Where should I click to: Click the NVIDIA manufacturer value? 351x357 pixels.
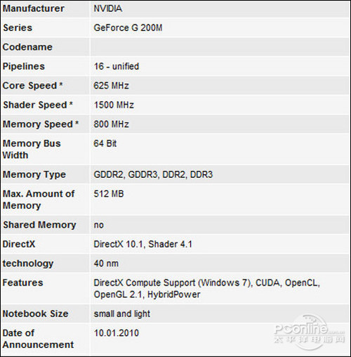(108, 8)
